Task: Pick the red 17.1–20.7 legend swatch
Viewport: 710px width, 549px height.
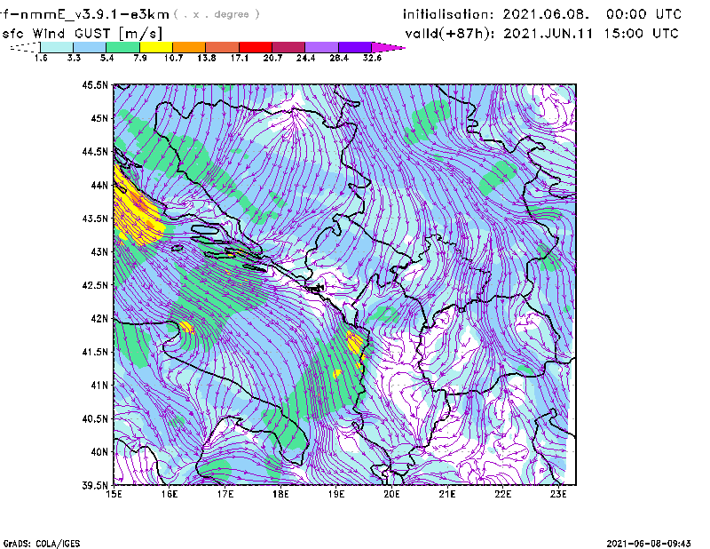Action: (256, 47)
